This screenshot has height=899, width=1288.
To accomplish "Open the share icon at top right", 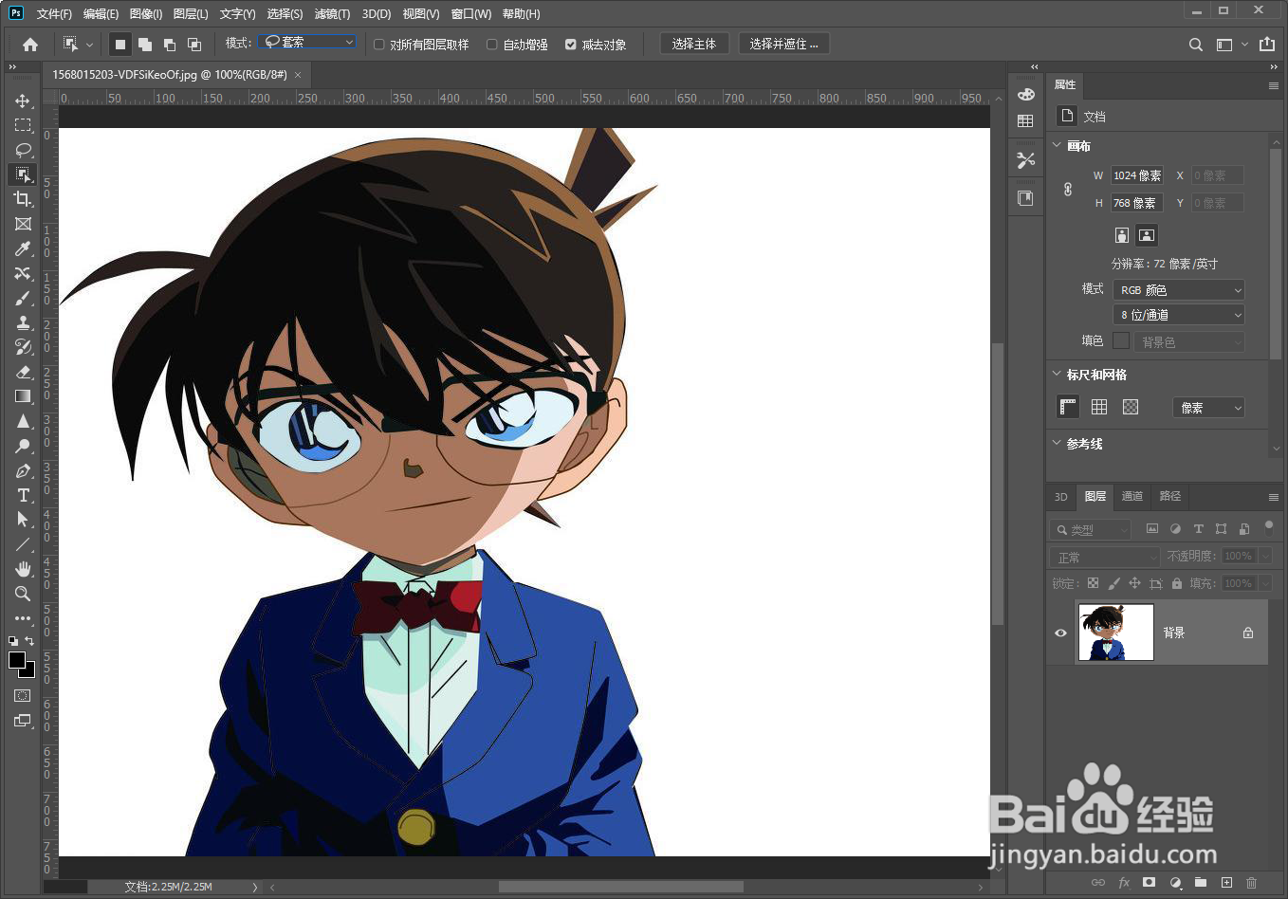I will point(1267,44).
